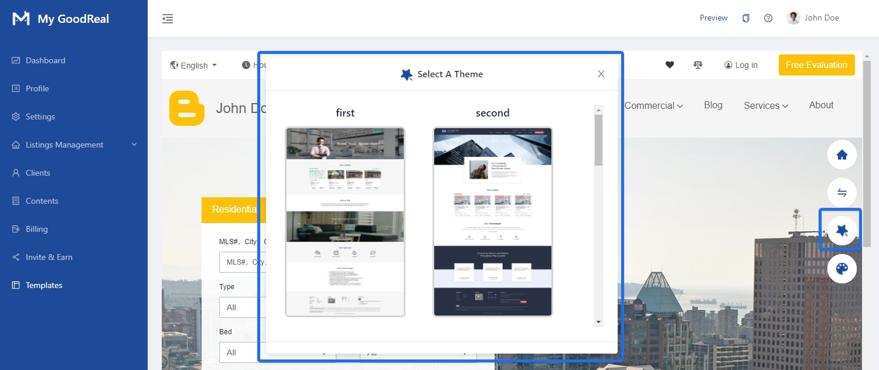
Task: Open favorites with the heart icon
Action: pyautogui.click(x=670, y=64)
